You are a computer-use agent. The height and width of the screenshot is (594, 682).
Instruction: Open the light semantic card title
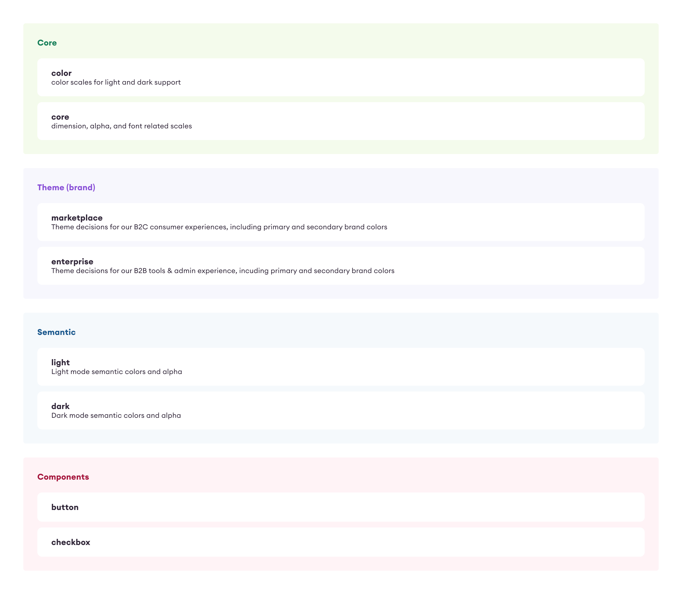point(60,362)
